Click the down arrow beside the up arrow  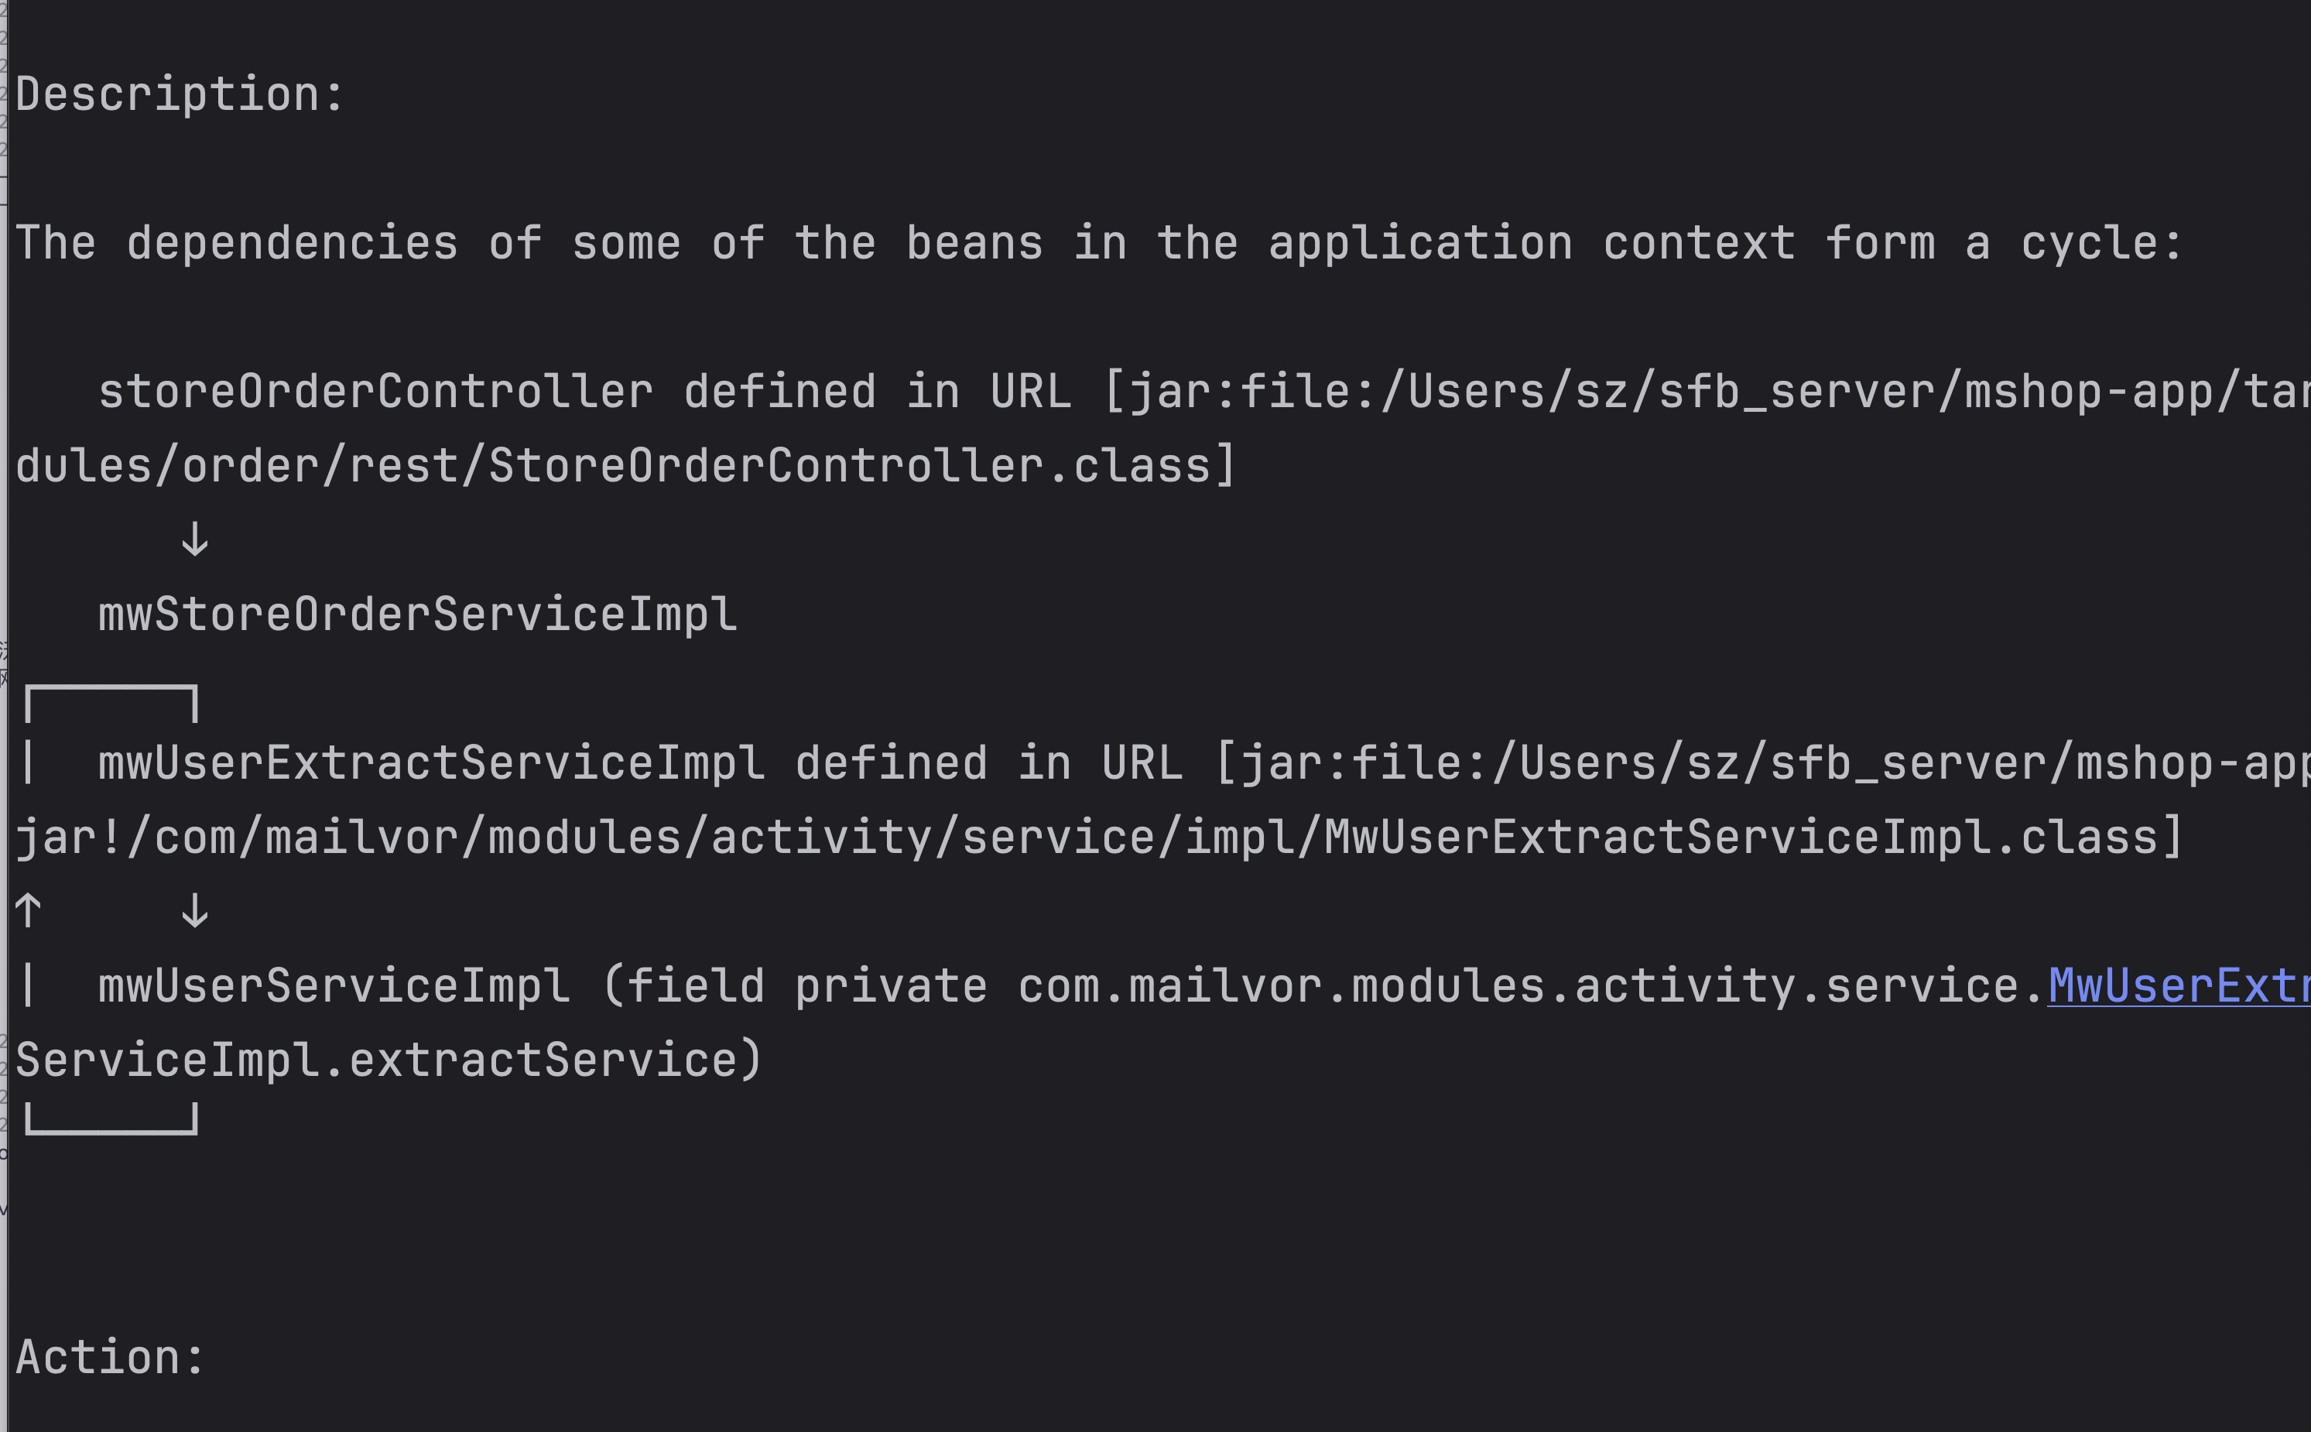click(x=195, y=910)
